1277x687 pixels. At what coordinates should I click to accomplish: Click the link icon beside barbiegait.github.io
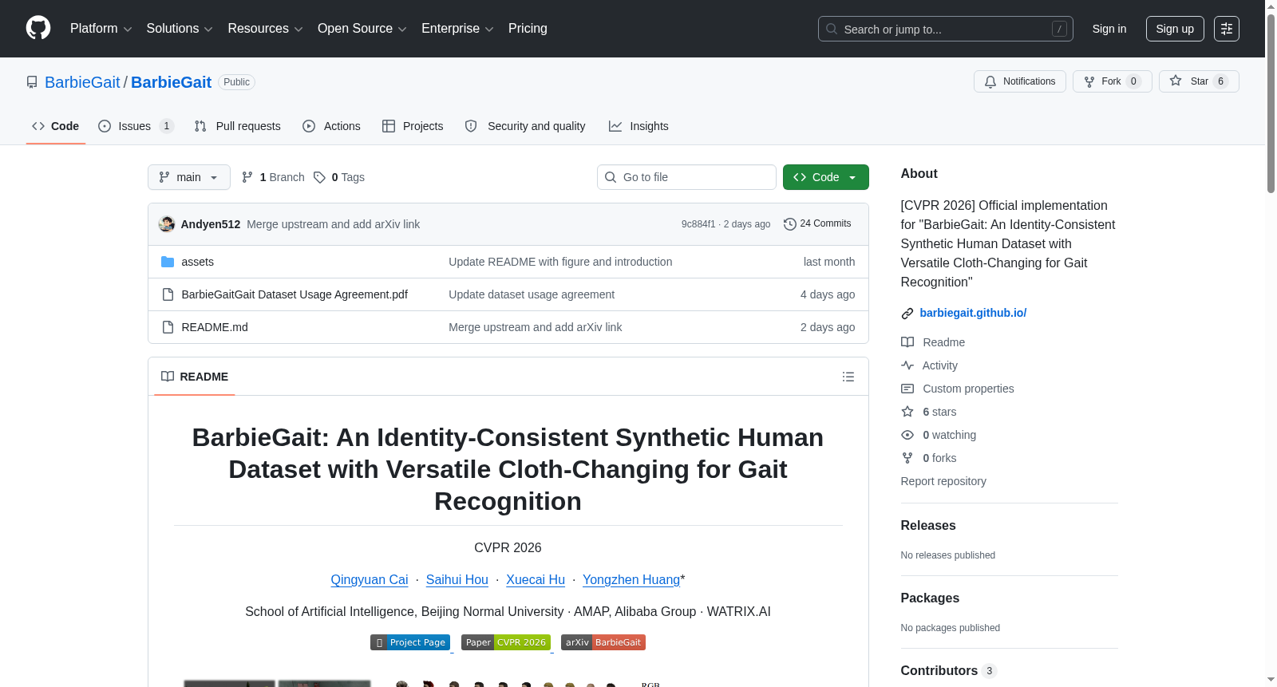coord(907,314)
